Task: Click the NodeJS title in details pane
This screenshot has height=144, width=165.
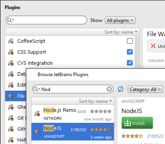Action: [132, 111]
